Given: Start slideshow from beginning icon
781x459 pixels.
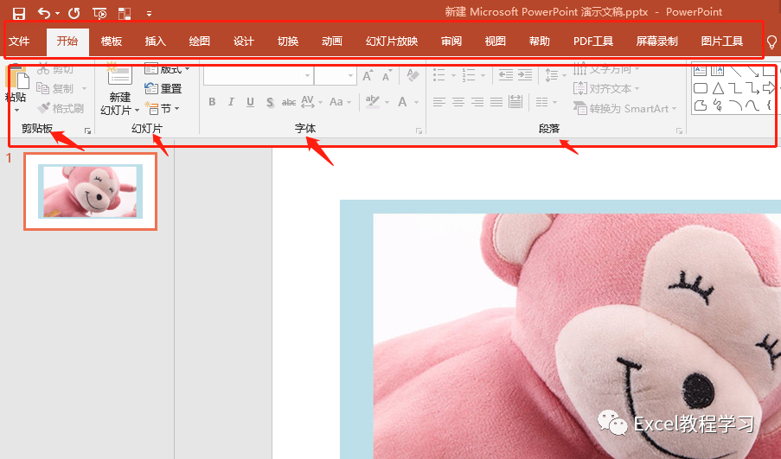Looking at the screenshot, I should click(x=99, y=14).
